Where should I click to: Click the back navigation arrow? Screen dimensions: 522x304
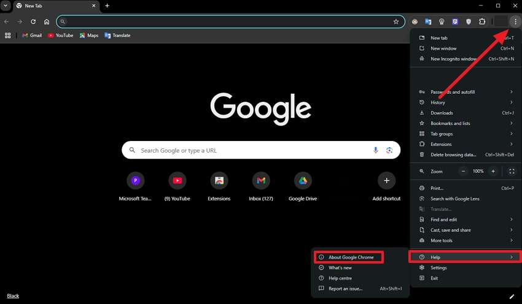[7, 21]
